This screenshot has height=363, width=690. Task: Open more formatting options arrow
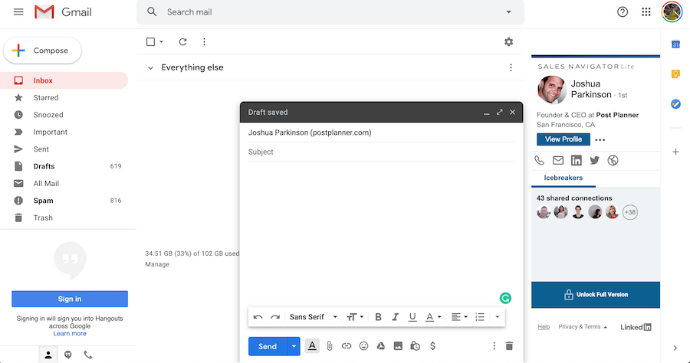[x=498, y=317]
